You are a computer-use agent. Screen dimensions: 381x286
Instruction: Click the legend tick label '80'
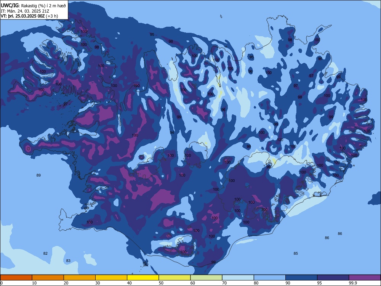[256, 283]
